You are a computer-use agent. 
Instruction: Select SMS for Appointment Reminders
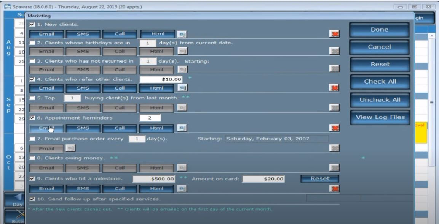[x=83, y=128]
